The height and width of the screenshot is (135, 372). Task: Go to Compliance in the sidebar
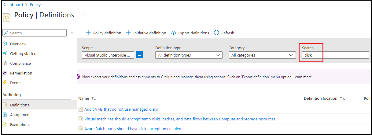[x=20, y=63]
